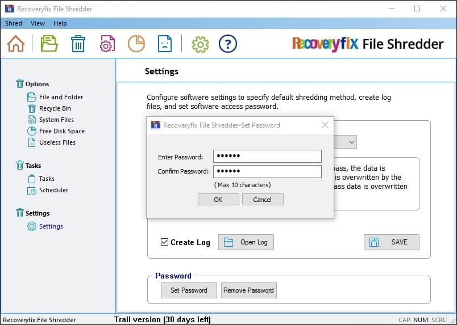Focus the Enter Password field

coord(267,156)
